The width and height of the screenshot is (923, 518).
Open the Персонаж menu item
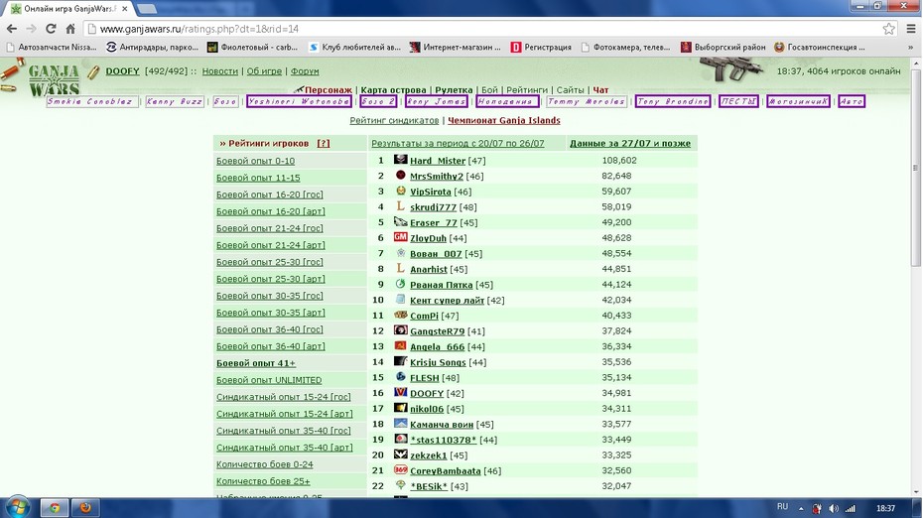328,90
